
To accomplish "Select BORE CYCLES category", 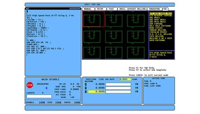I will pyautogui.click(x=156, y=28).
